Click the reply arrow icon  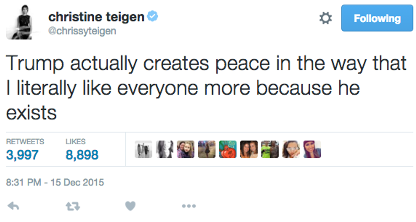pyautogui.click(x=14, y=206)
